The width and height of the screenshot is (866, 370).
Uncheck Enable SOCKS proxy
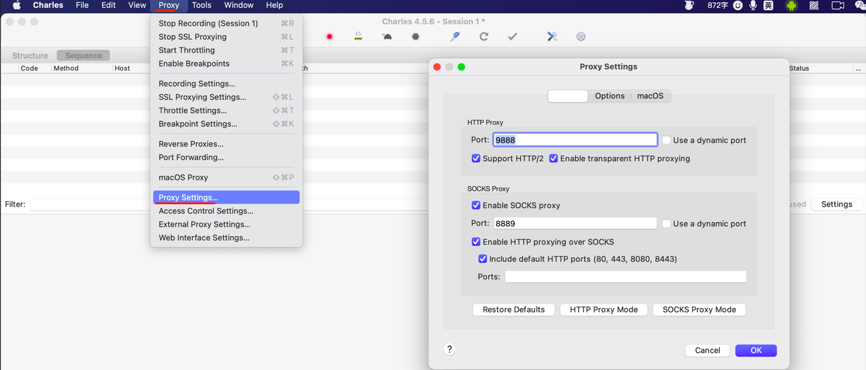tap(476, 206)
